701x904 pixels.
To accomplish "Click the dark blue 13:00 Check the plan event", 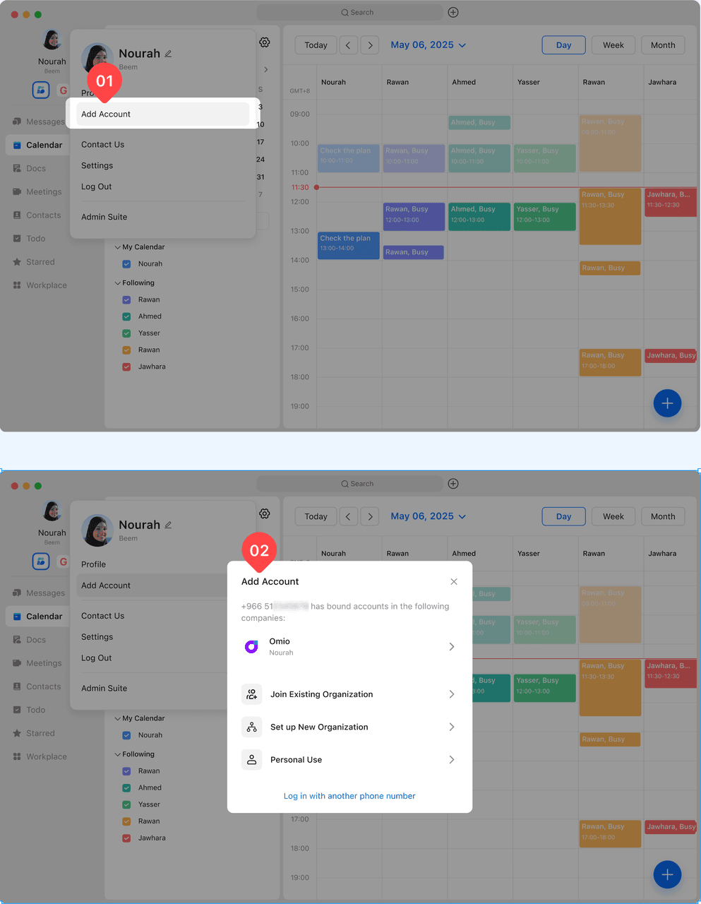I will 348,245.
